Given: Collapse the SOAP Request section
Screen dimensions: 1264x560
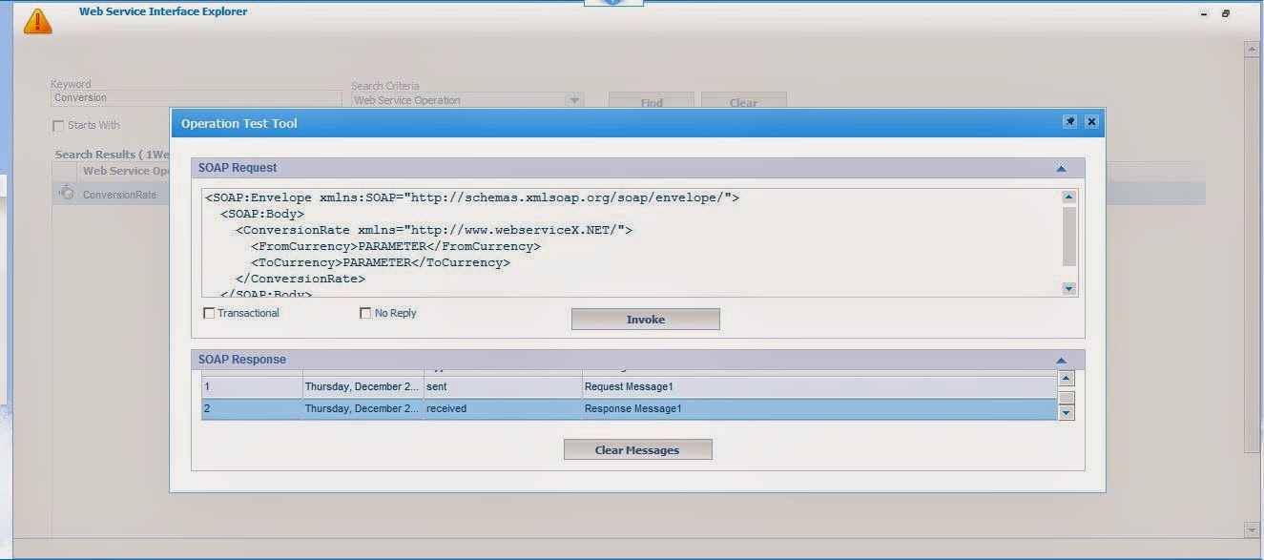Looking at the screenshot, I should 1061,169.
